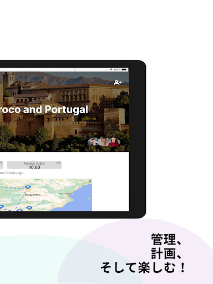Click the battery indicator in the status bar

pyautogui.click(x=124, y=69)
